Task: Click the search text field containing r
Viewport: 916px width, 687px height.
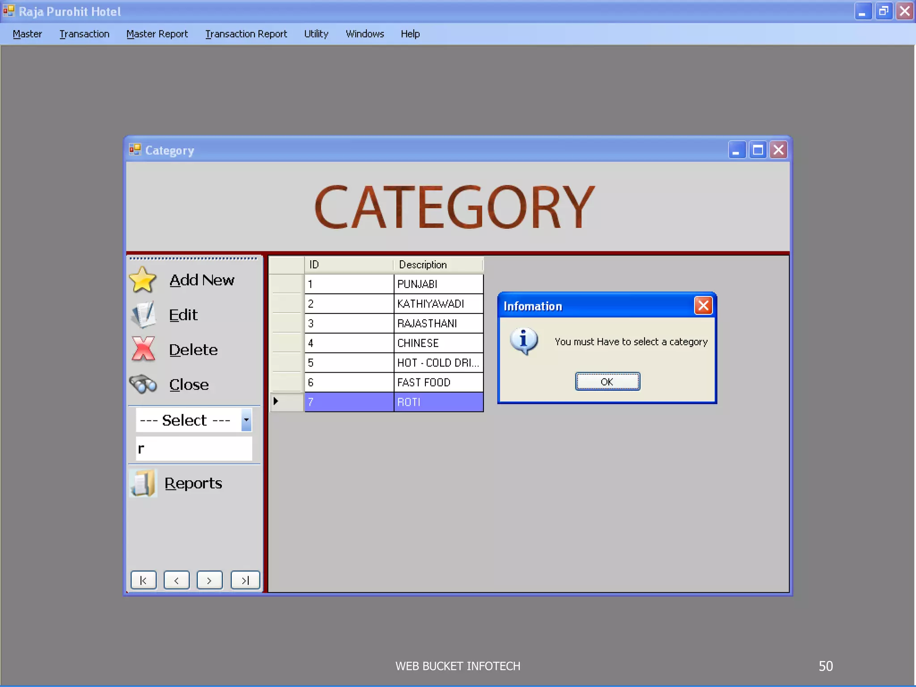Action: (x=194, y=448)
